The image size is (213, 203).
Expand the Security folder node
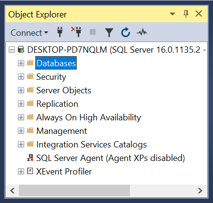[x=21, y=77]
